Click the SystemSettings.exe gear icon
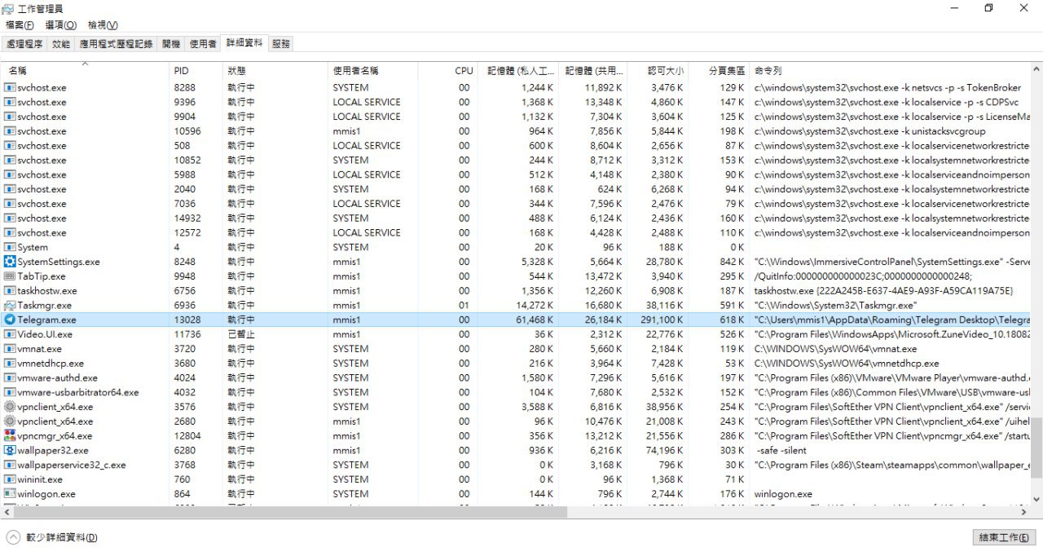Viewport: 1043px width, 556px height. click(x=10, y=262)
